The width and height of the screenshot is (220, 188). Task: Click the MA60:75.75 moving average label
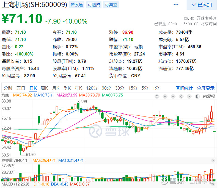[x=112, y=95]
